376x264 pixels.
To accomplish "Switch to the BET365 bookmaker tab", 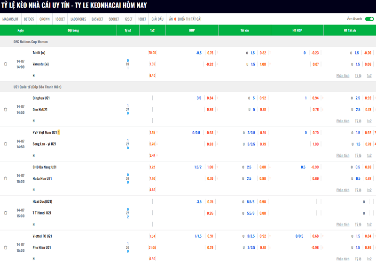I will click(x=29, y=19).
